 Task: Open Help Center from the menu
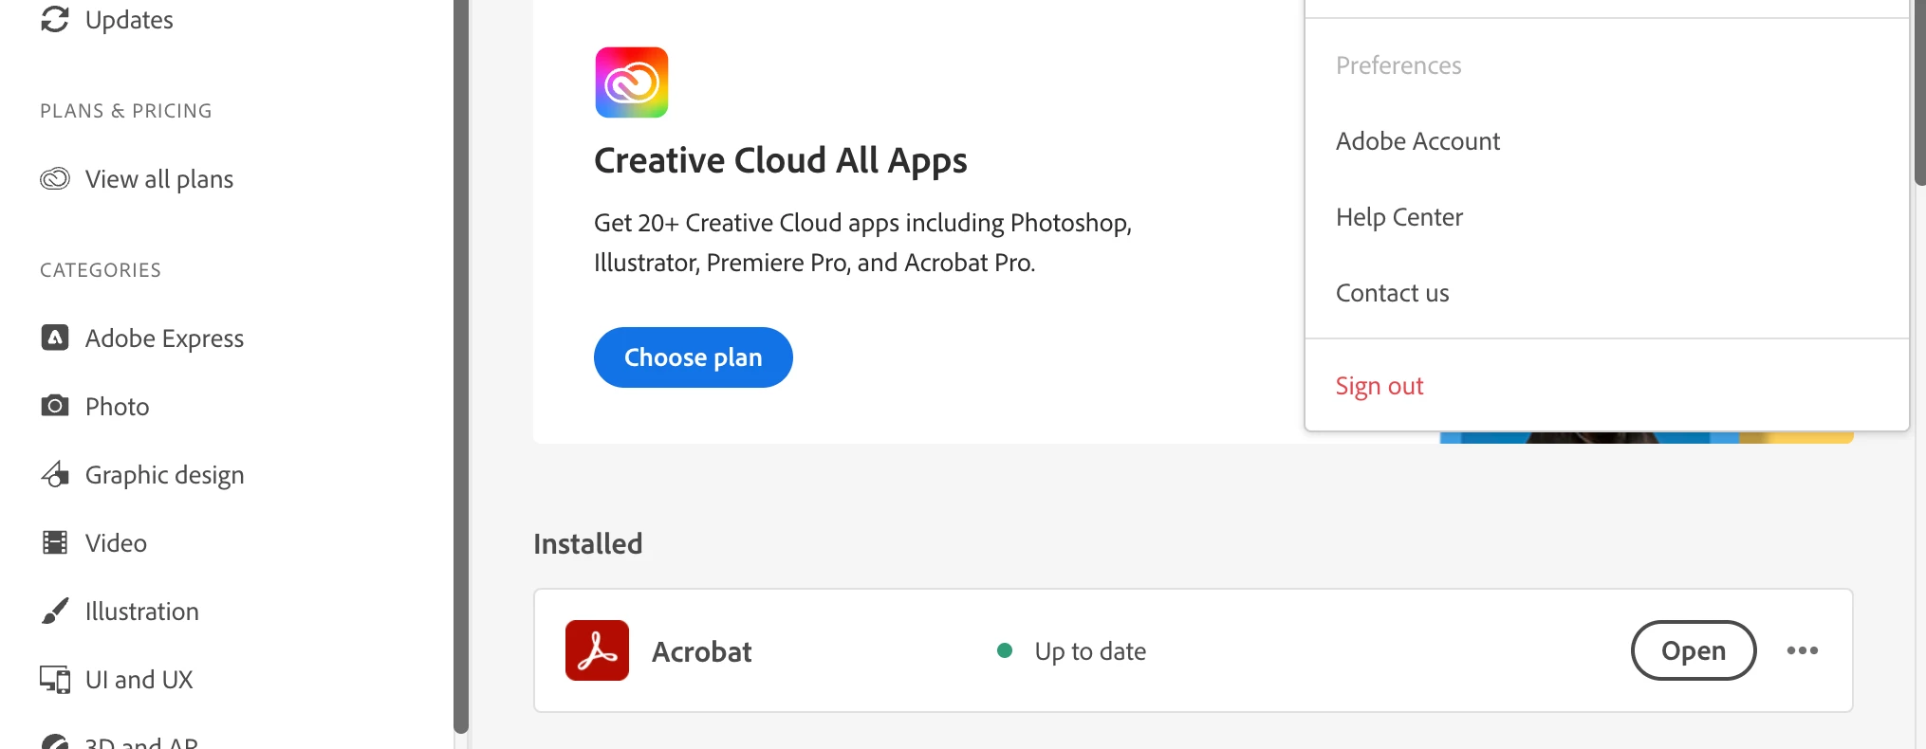(1399, 217)
